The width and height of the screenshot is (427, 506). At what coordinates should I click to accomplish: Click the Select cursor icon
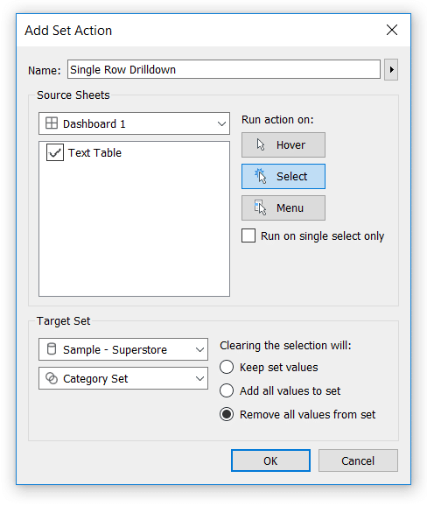click(260, 176)
